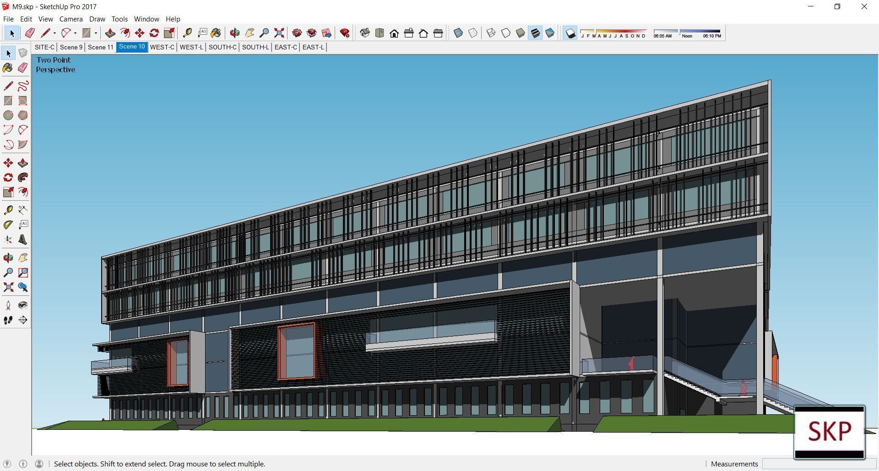
Task: Select Make Component tool in left toolbar
Action: pos(23,53)
